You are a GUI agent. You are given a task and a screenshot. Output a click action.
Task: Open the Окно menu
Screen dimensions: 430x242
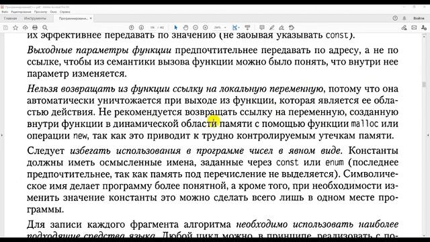click(x=54, y=12)
